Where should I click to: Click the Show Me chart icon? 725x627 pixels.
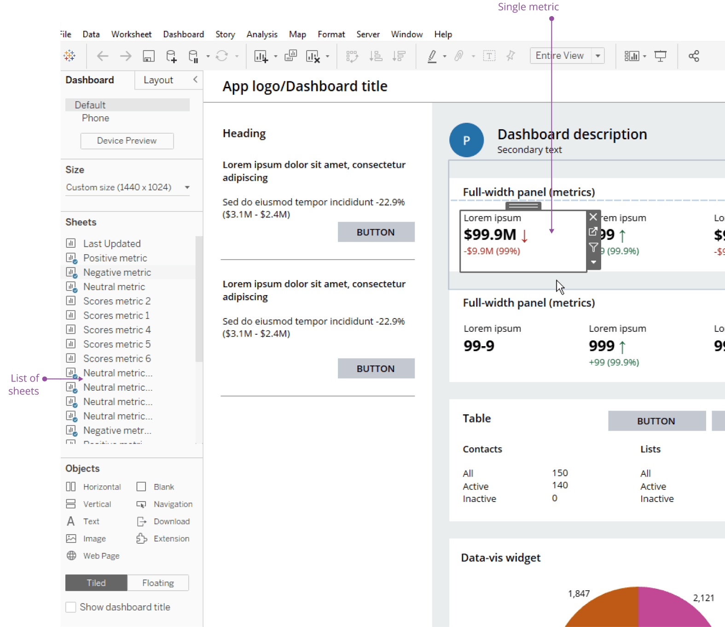tap(632, 56)
